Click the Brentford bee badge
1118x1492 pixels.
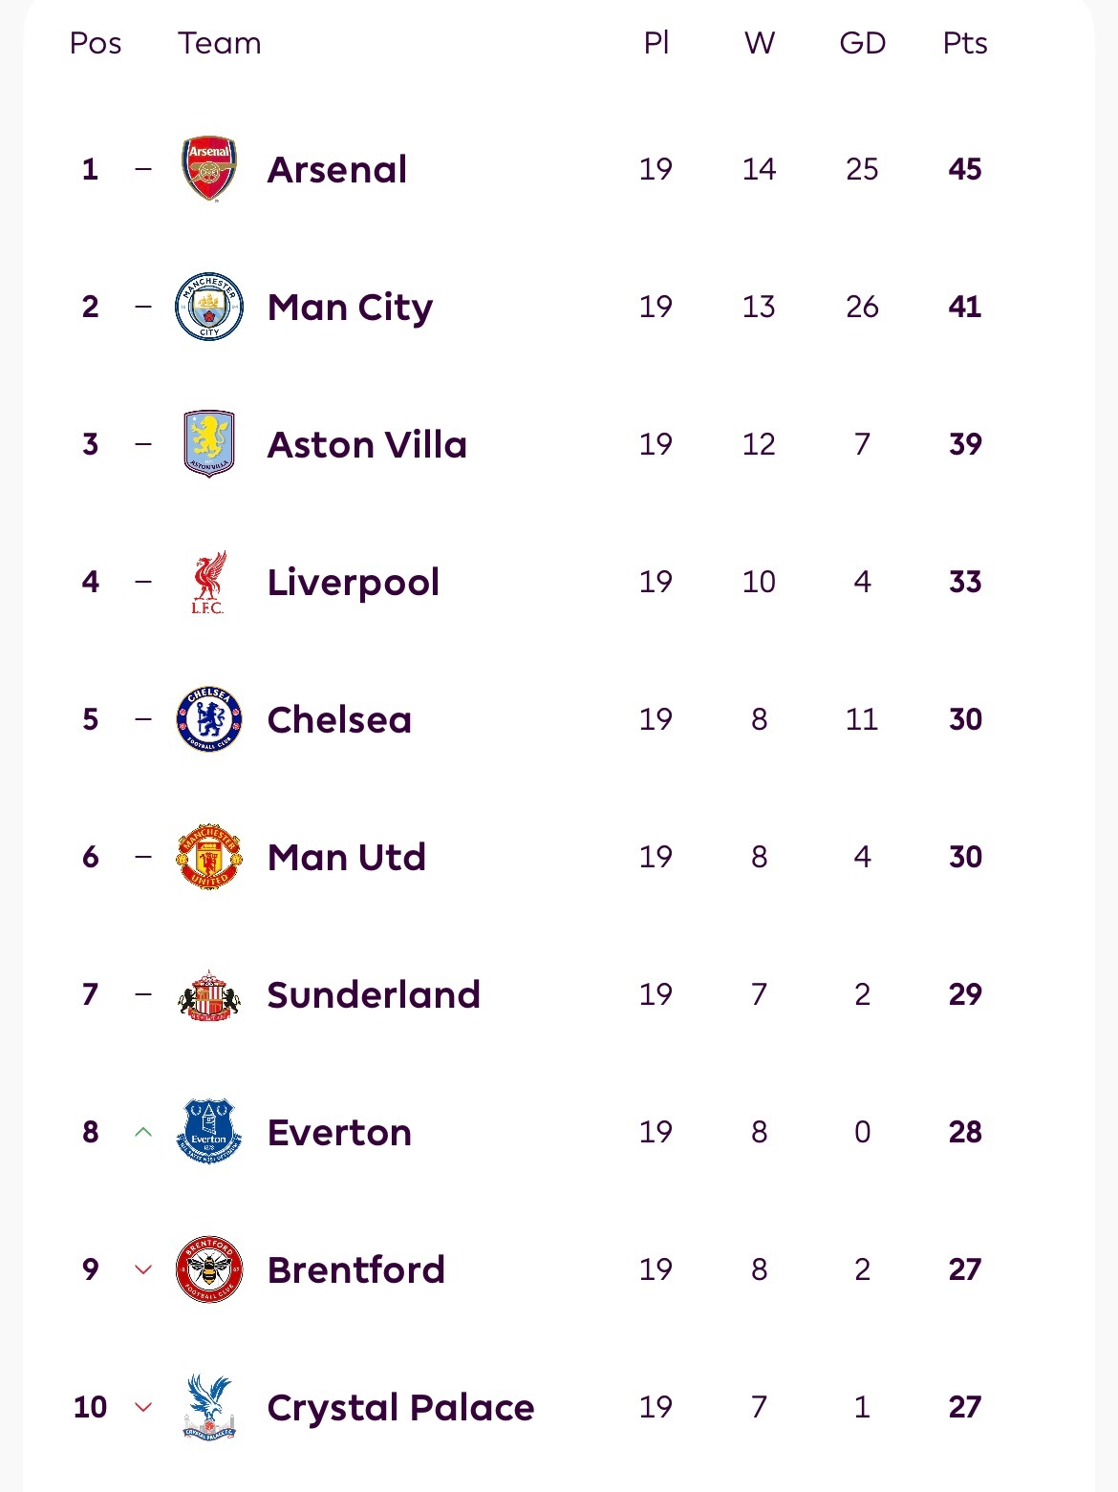click(209, 1269)
